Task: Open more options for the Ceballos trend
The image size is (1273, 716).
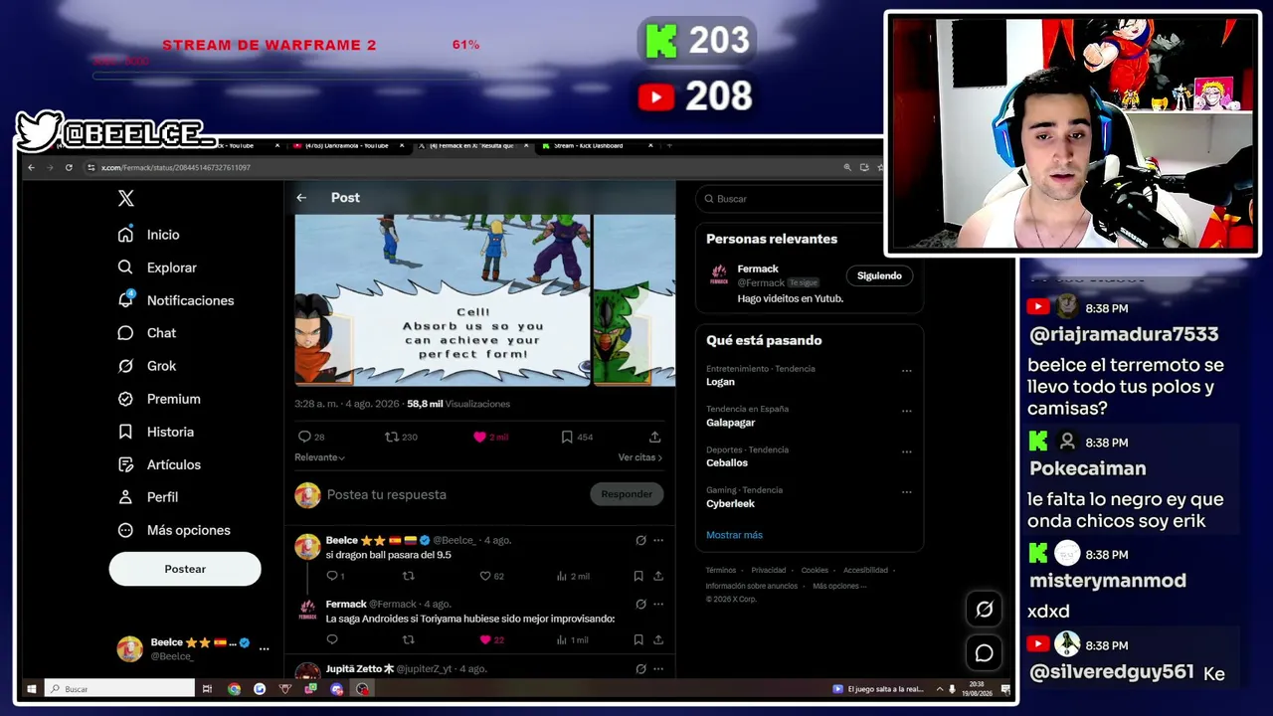Action: click(x=906, y=451)
